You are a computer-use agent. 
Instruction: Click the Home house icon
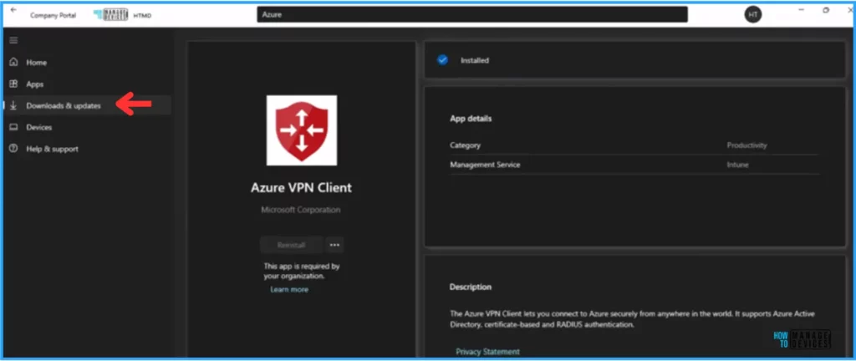pyautogui.click(x=13, y=62)
